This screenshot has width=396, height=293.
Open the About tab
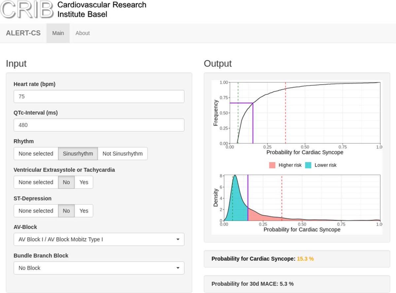click(82, 33)
